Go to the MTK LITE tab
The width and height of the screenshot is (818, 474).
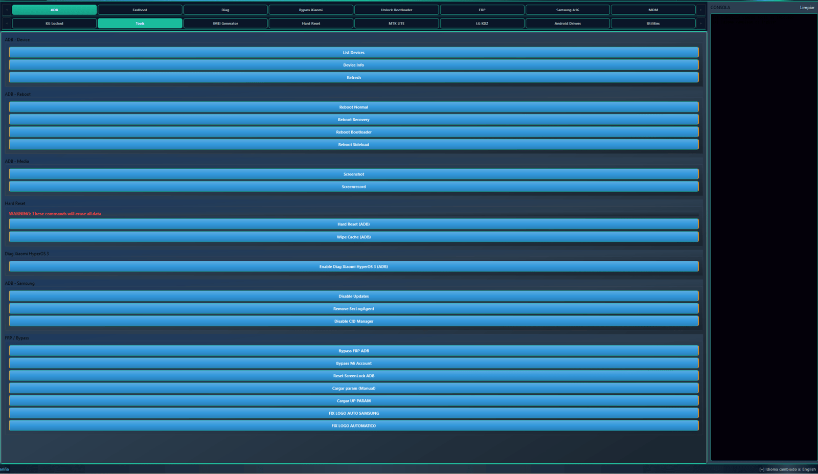(x=396, y=24)
